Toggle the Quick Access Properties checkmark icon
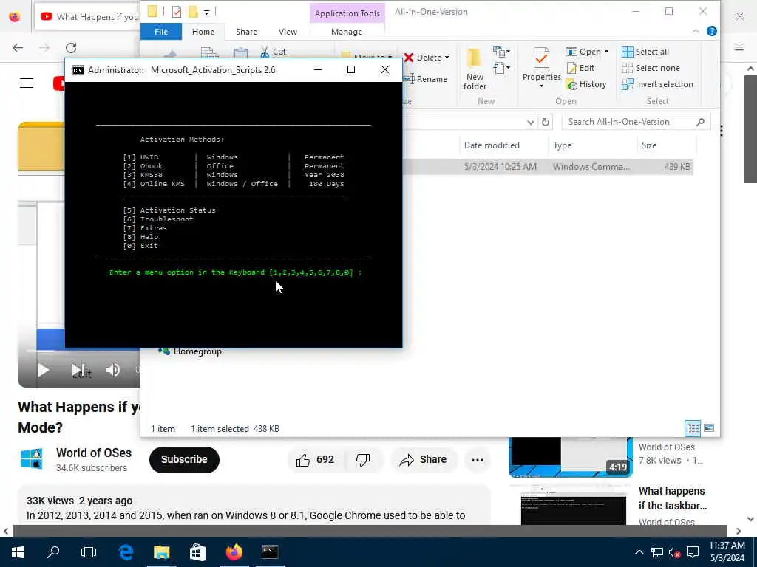 coord(177,12)
